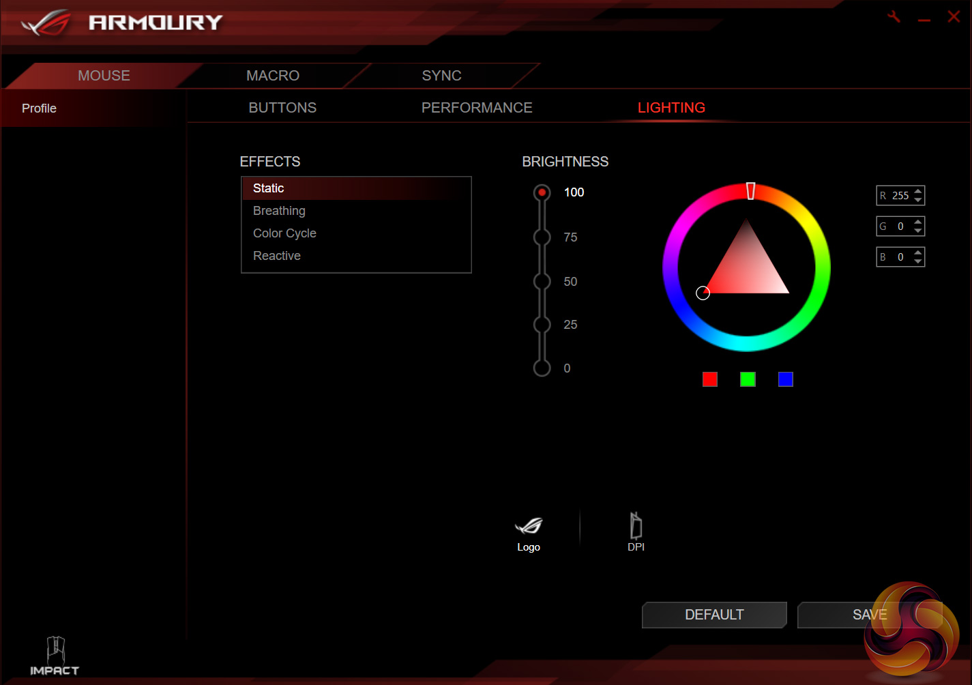This screenshot has width=972, height=685.
Task: Click the ROG logo in title bar
Action: coord(46,23)
